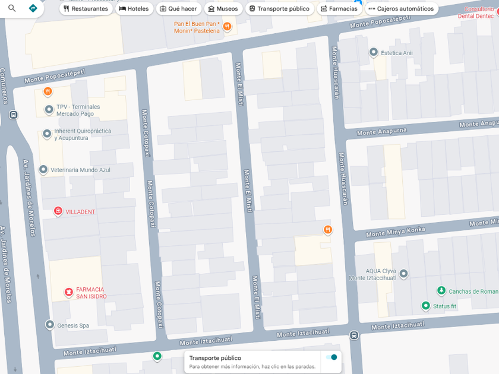The height and width of the screenshot is (374, 499).
Task: Select the Estetica Anii marker
Action: pyautogui.click(x=374, y=53)
